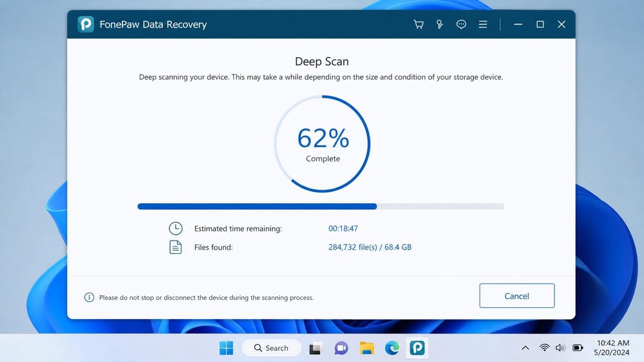Minimize the FonePaw window
Viewport: 644px width, 362px height.
[518, 24]
